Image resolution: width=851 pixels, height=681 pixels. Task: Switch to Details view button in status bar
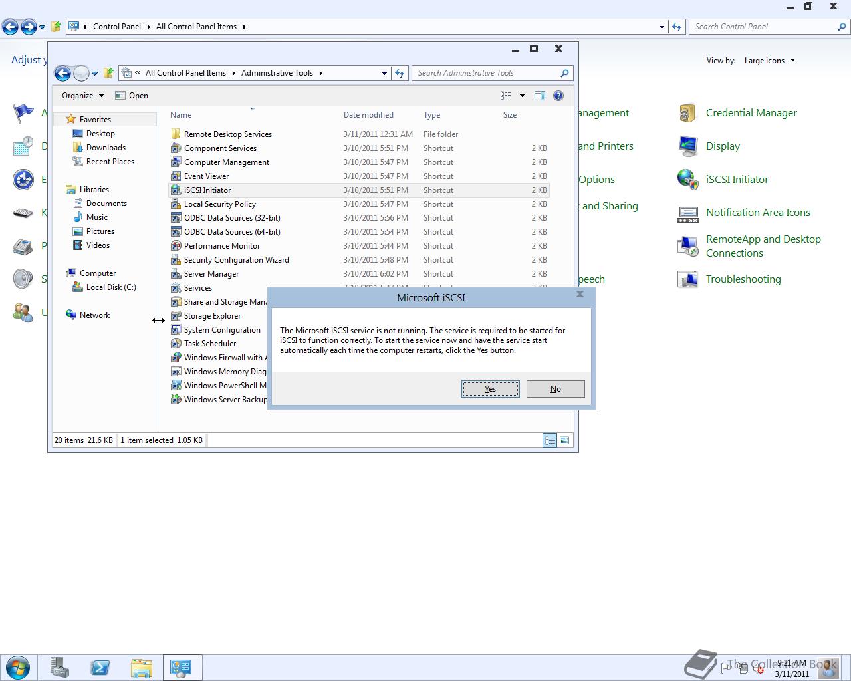tap(550, 440)
